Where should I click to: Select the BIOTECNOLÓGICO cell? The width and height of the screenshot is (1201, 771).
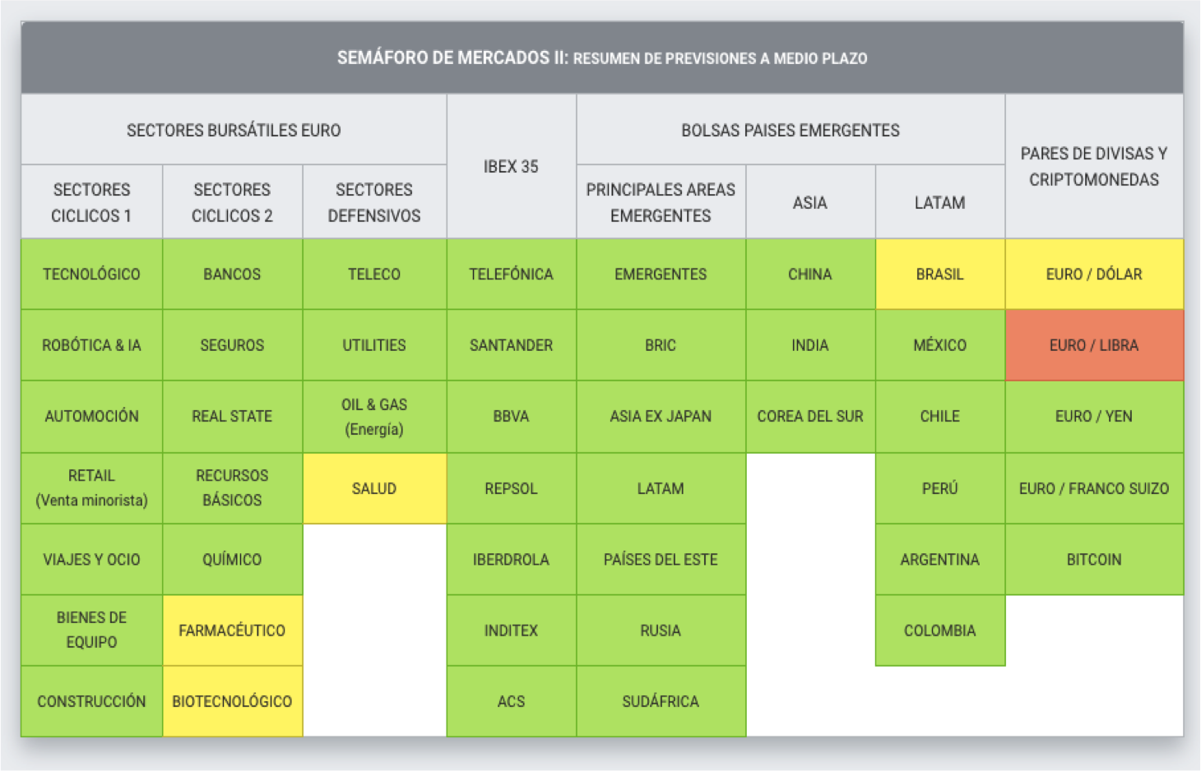click(232, 701)
